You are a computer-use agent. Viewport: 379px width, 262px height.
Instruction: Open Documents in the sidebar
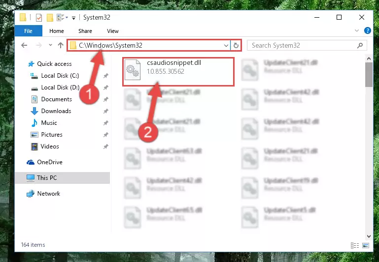[x=51, y=99]
